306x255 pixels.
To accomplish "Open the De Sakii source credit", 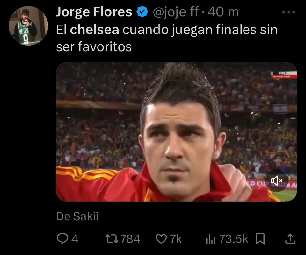I will (x=77, y=216).
